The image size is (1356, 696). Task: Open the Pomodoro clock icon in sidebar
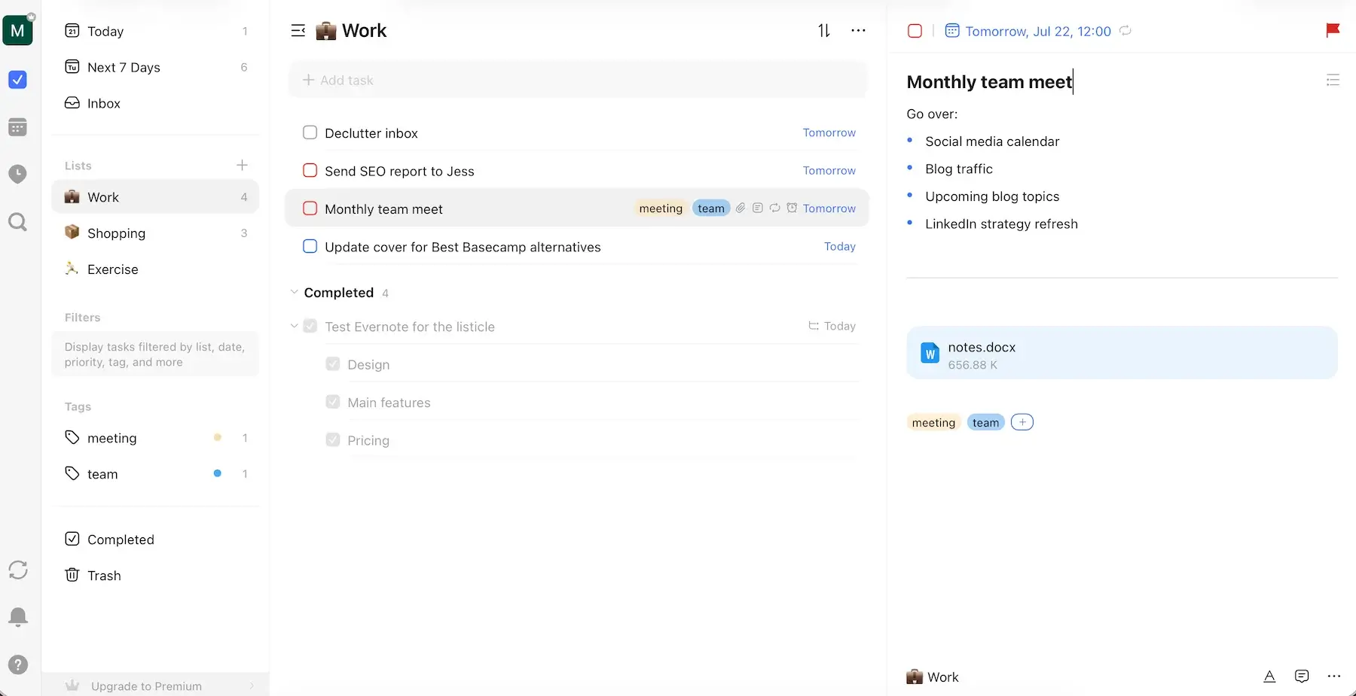point(17,174)
